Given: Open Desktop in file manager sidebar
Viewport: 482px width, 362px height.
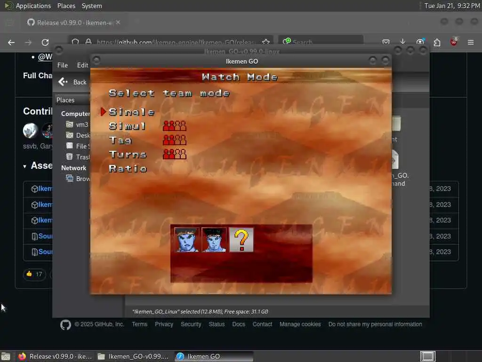Looking at the screenshot, I should tap(78, 135).
